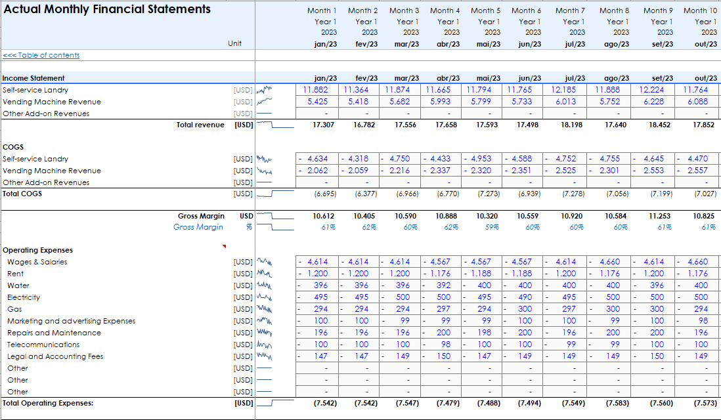Select Vending Machine Revenue cell 6.088 for out/23
The image size is (721, 420).
697,102
